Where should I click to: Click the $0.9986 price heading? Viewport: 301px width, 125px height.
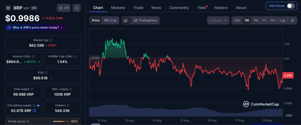point(22,18)
